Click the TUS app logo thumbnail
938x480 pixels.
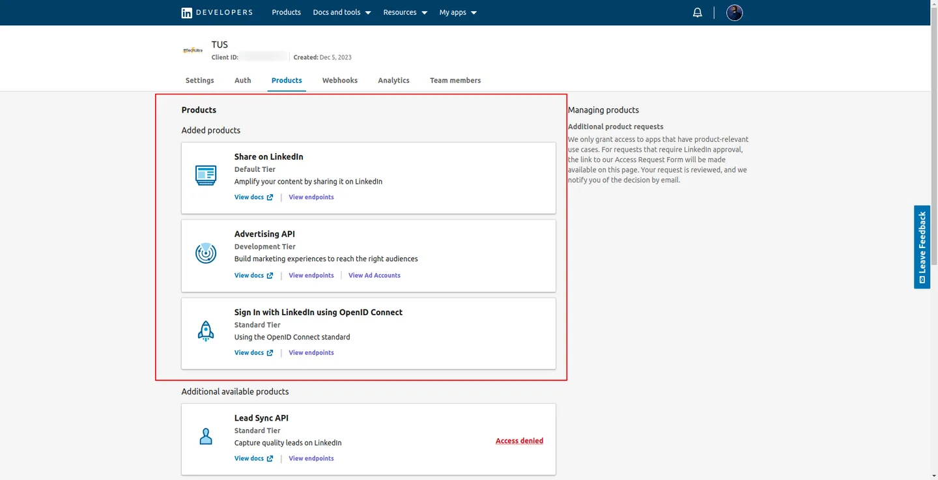pyautogui.click(x=193, y=50)
